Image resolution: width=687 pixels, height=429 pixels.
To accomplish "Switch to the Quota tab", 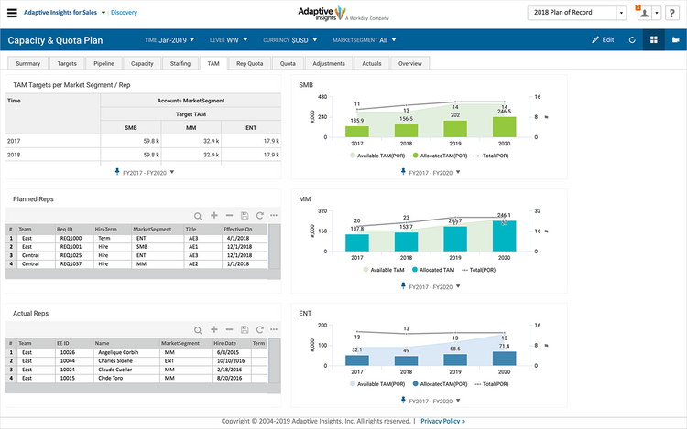I will 288,63.
